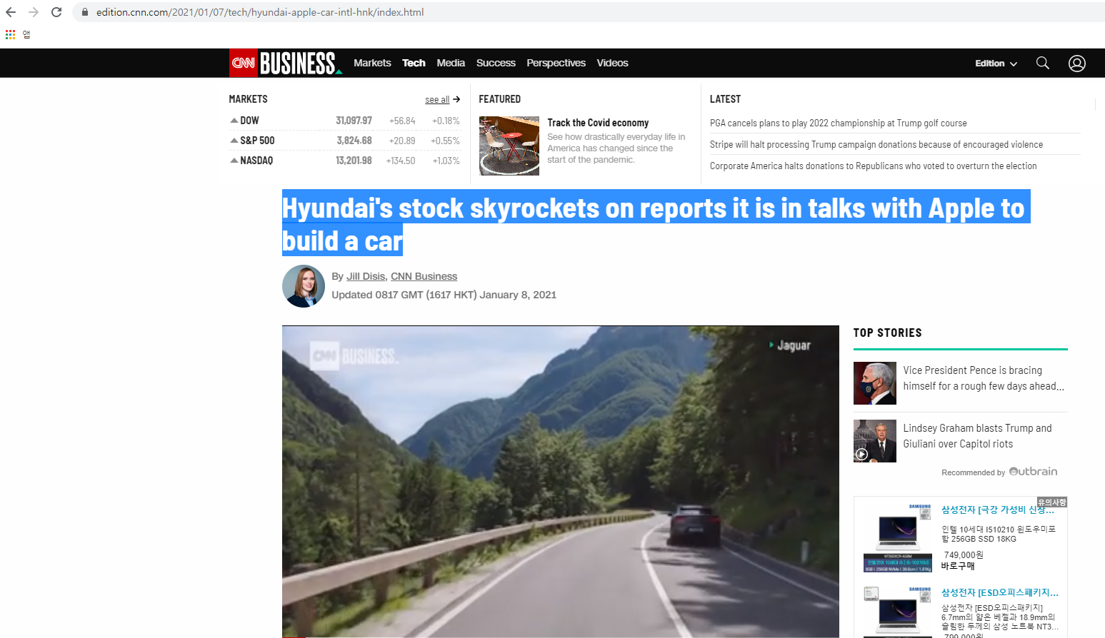
Task: Click the 749,000원 price text
Action: (x=964, y=555)
